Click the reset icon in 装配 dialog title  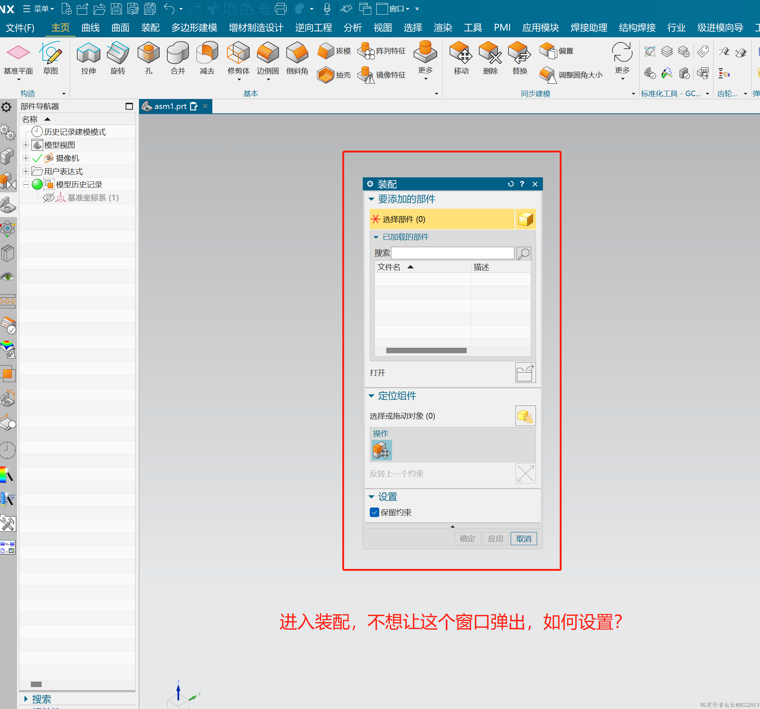510,184
